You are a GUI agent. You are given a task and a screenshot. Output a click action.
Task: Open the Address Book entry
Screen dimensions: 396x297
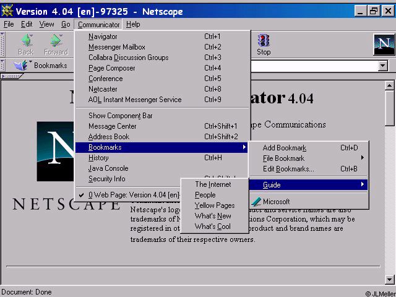click(x=161, y=137)
